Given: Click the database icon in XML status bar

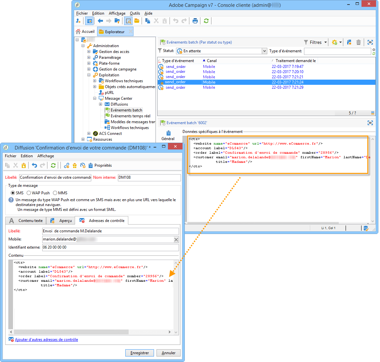Looking at the screenshot, I should point(366,228).
